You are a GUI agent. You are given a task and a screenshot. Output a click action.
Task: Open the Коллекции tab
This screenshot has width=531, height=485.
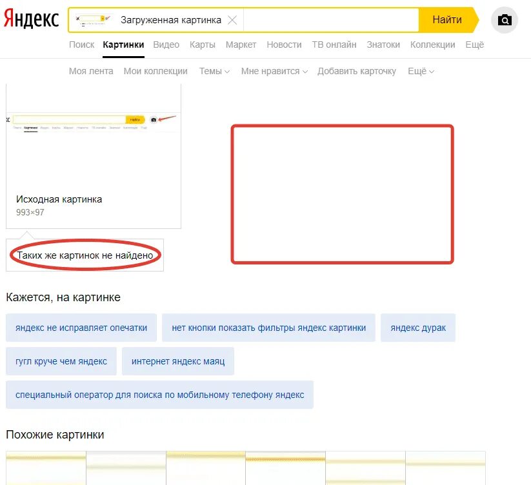(x=433, y=45)
